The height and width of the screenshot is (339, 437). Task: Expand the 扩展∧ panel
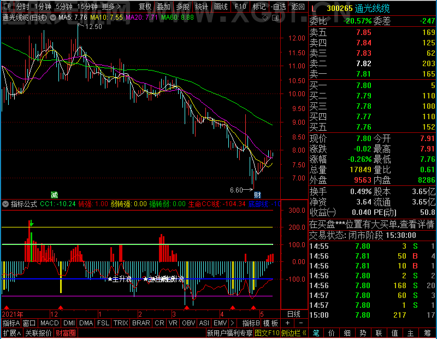12,333
